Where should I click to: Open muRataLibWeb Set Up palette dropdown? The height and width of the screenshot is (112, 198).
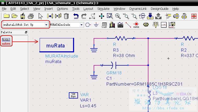coord(46,25)
